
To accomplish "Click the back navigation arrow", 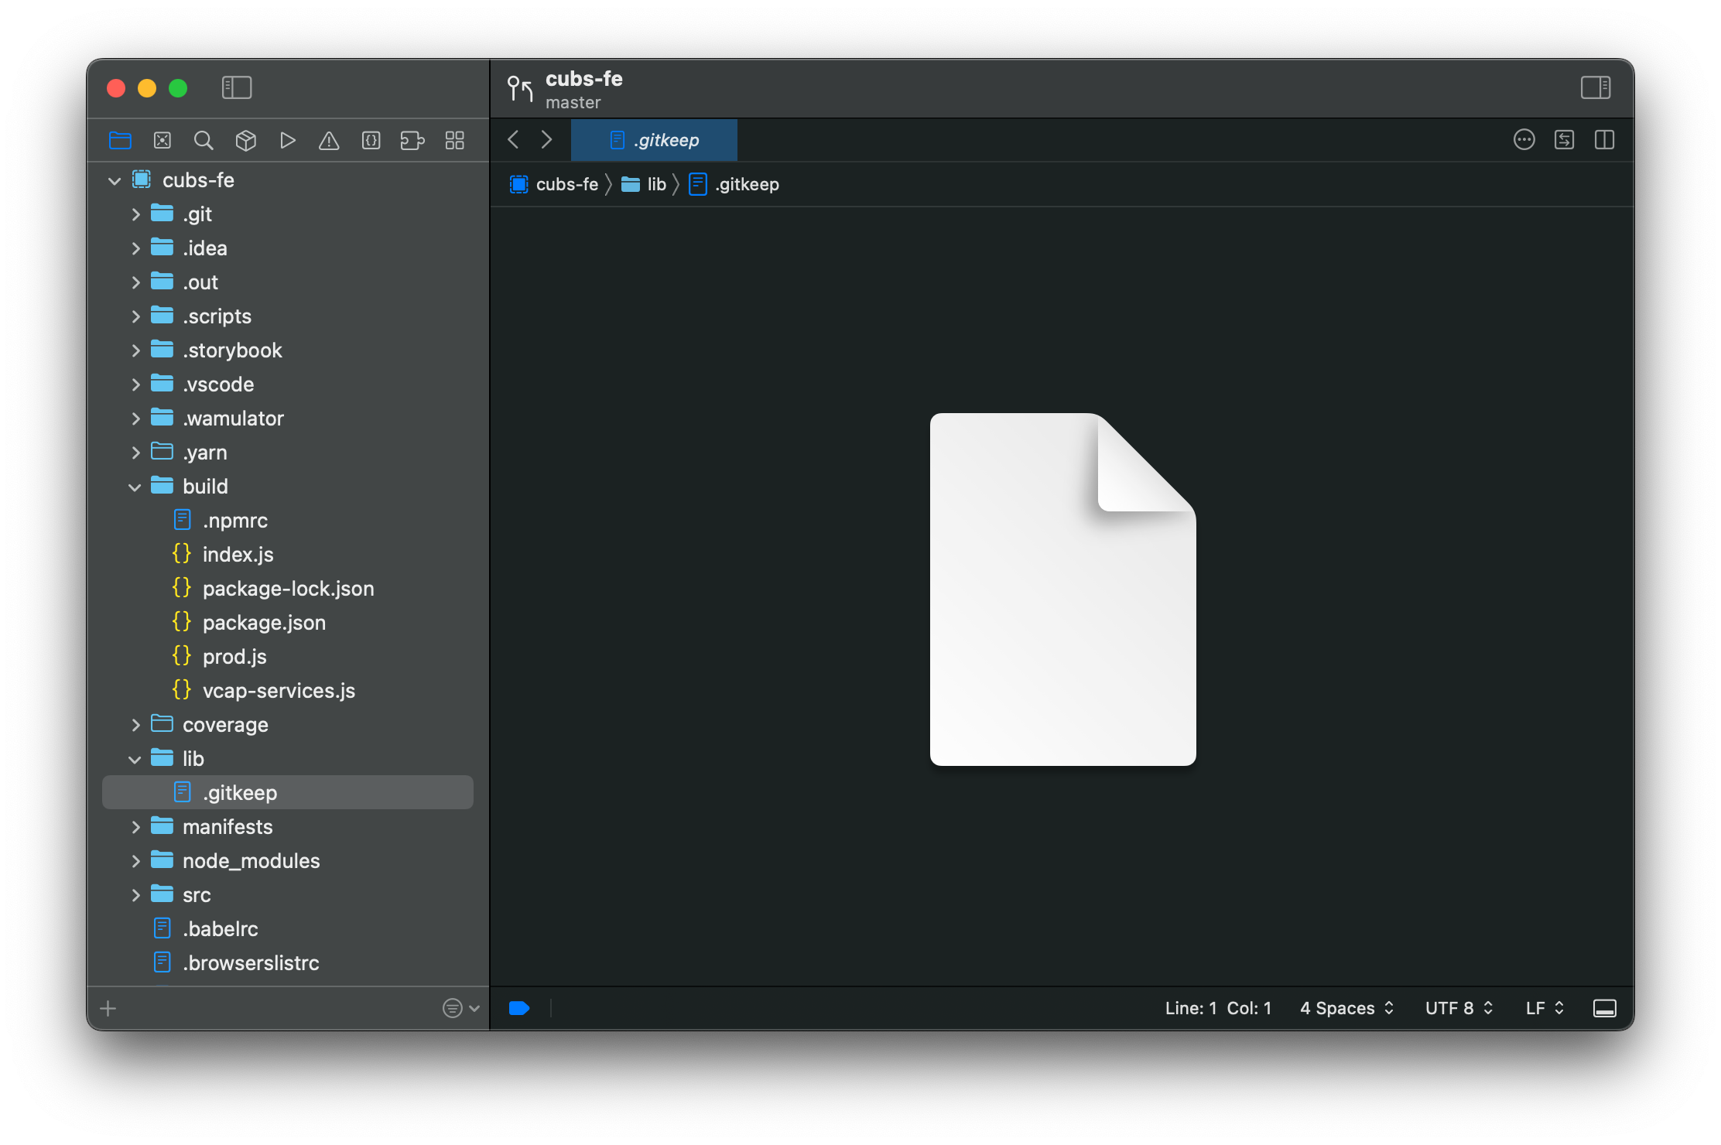I will 513,139.
